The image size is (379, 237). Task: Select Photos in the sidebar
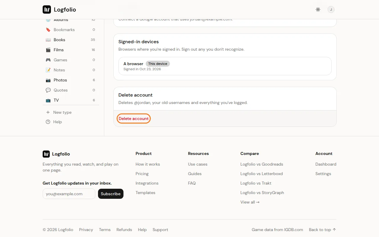[71, 80]
